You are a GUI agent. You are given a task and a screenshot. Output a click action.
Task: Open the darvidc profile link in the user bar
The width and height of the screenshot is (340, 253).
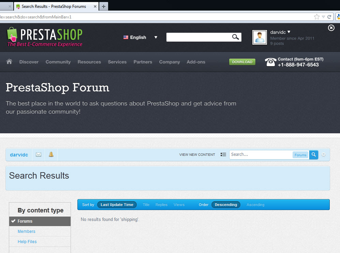tap(19, 155)
